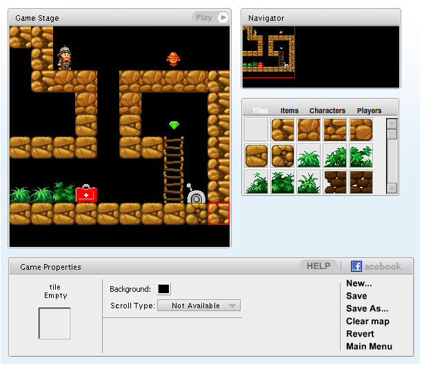Viewport: 433px width, 378px height.
Task: Click the red first-aid kit on stage
Action: (86, 192)
